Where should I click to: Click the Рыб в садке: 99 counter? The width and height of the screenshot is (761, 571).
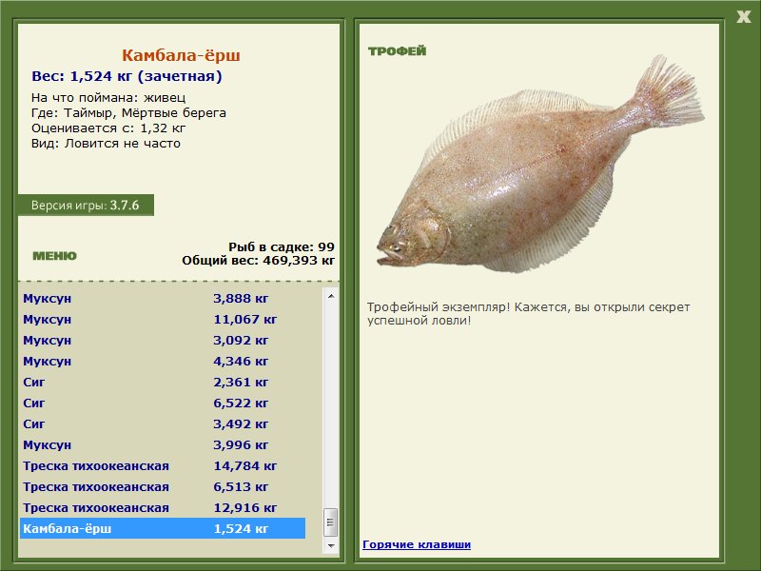tap(282, 246)
